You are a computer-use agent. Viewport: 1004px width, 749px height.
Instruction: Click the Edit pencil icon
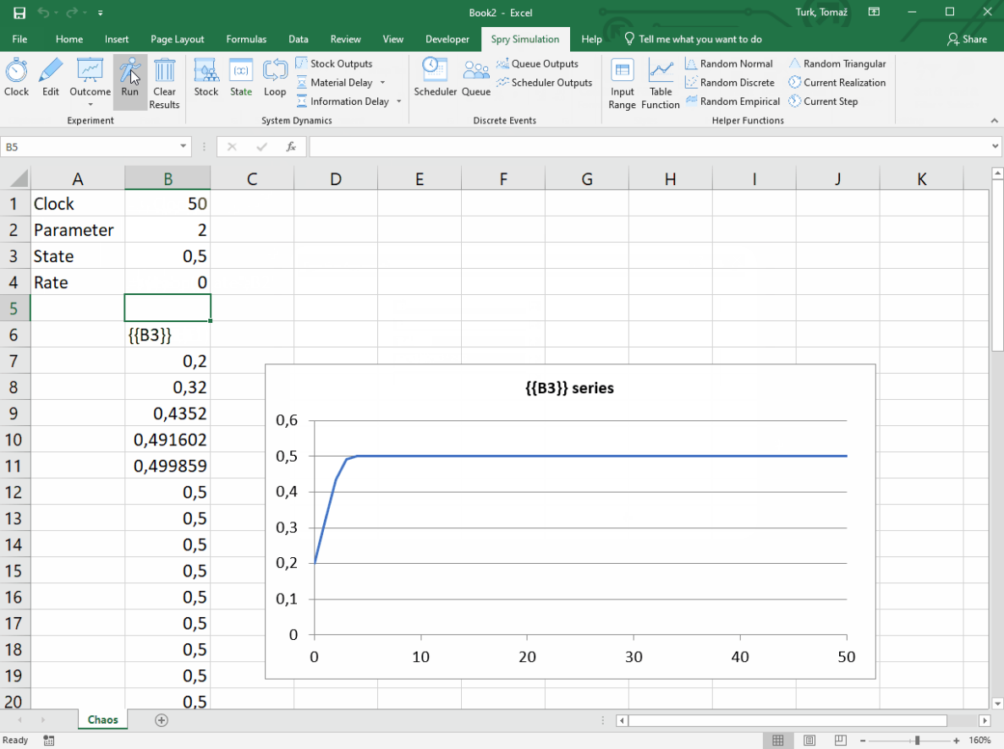point(51,77)
